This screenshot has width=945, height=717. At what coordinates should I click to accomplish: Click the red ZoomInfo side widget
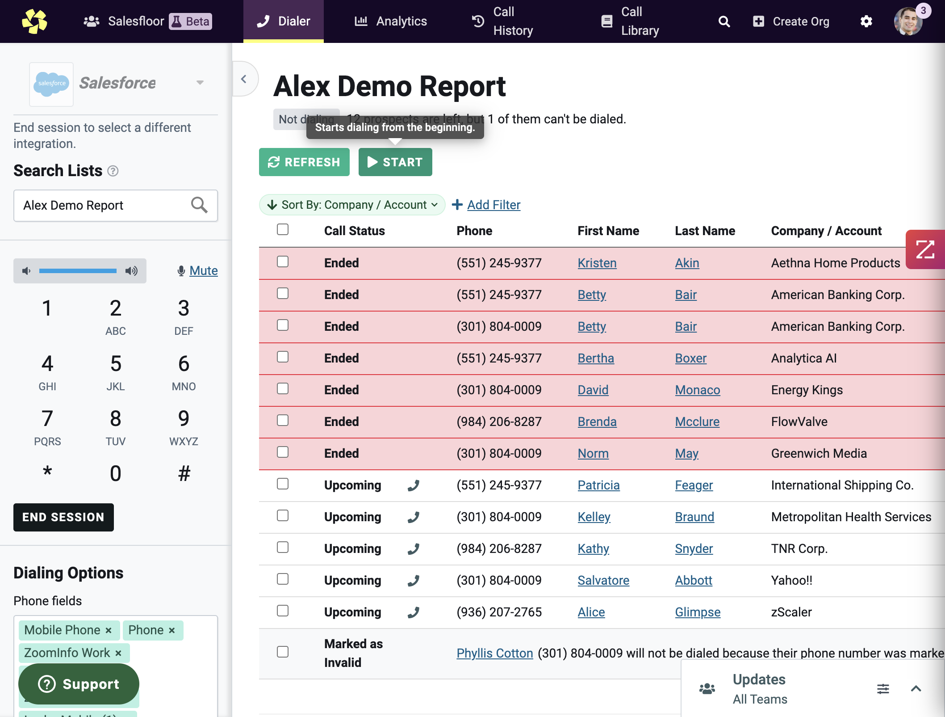point(925,249)
